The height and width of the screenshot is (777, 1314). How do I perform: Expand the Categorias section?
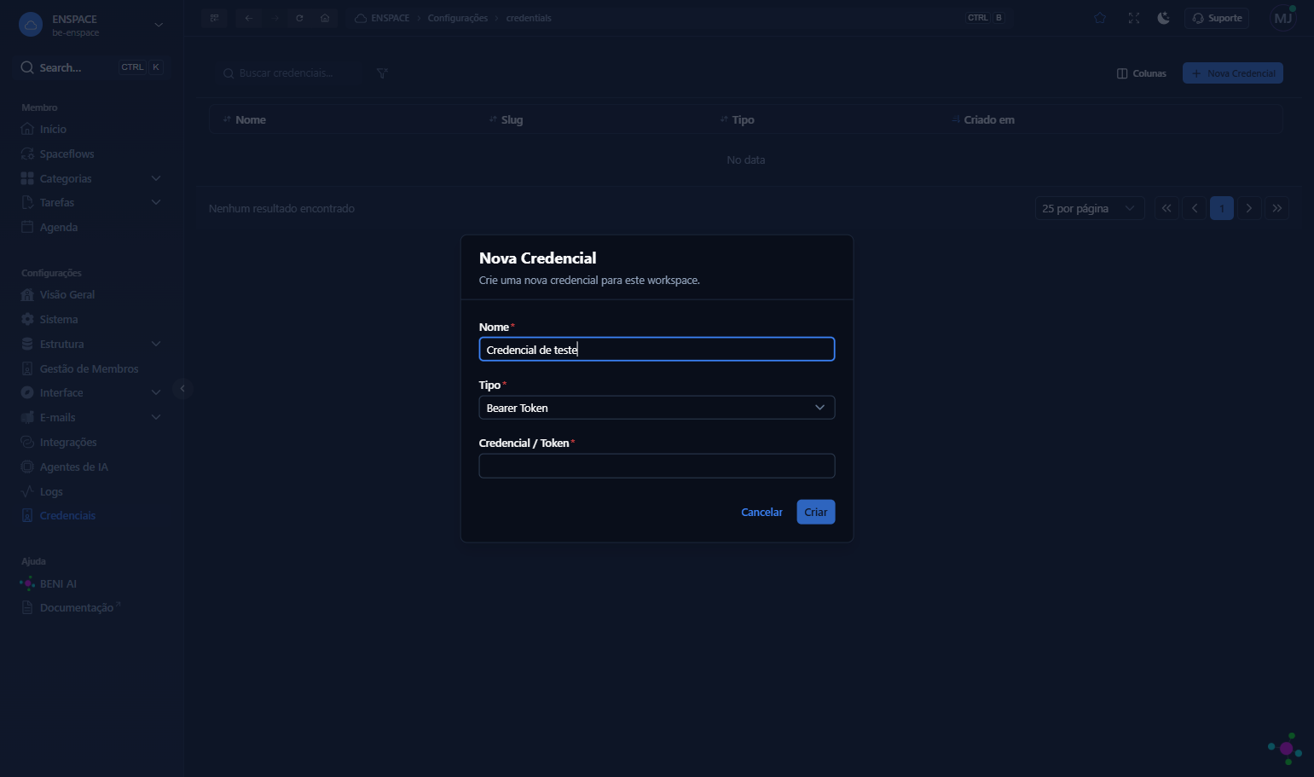(x=156, y=178)
